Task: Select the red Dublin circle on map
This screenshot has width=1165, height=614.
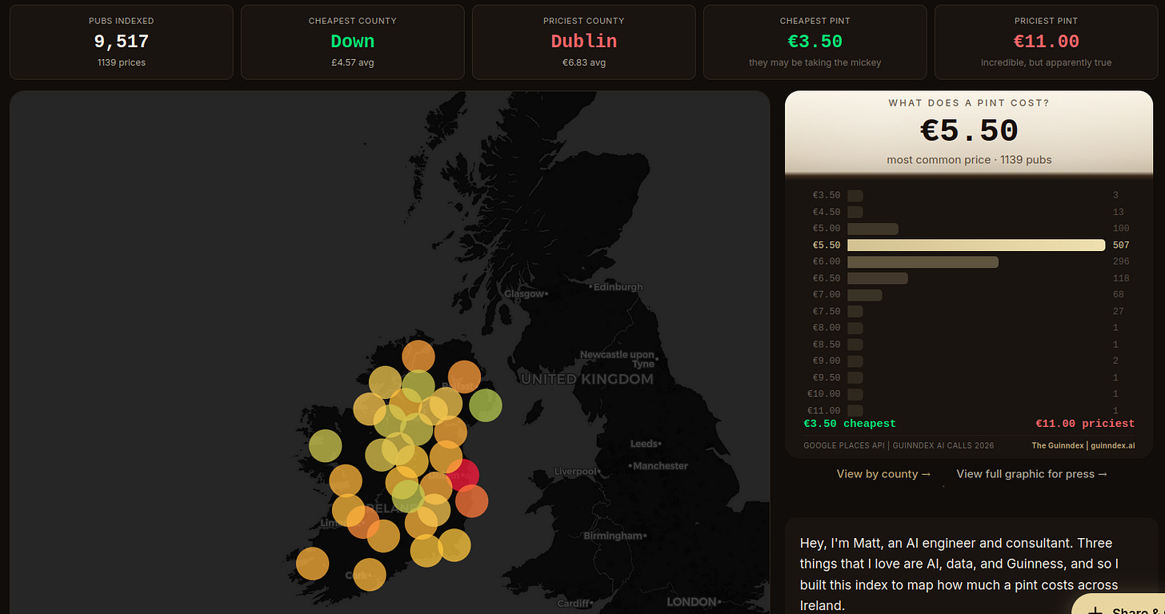Action: tap(462, 474)
